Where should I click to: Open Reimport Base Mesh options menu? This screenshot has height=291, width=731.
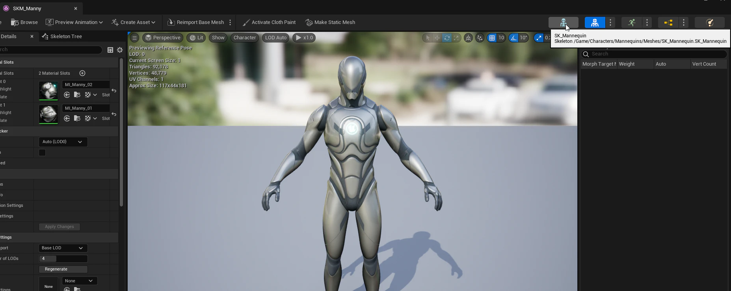230,22
